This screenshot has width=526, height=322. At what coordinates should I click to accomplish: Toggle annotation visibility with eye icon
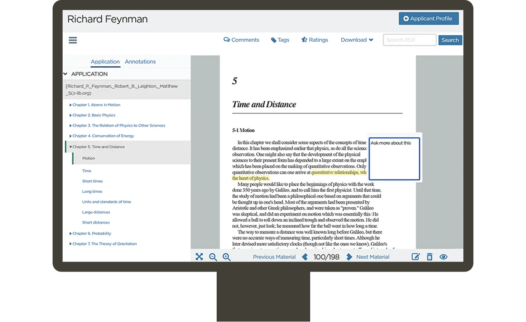(x=443, y=257)
